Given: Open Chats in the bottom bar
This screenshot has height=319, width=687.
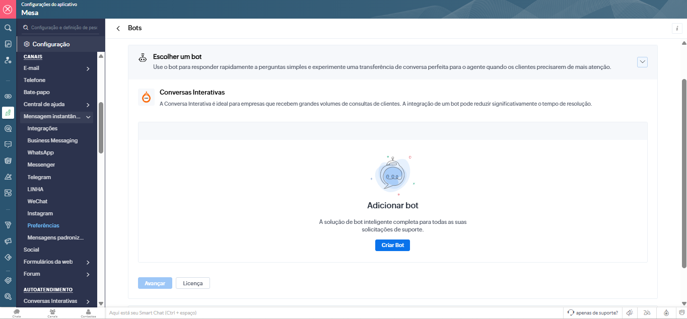Looking at the screenshot, I should coord(17,313).
